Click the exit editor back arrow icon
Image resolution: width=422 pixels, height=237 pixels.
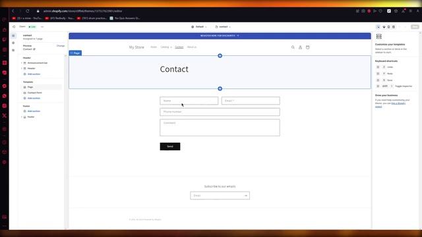14,26
